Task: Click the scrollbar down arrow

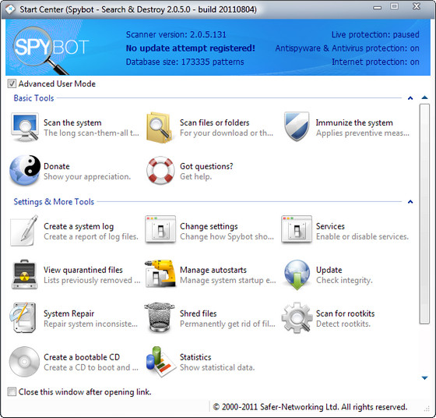Action: tap(424, 378)
